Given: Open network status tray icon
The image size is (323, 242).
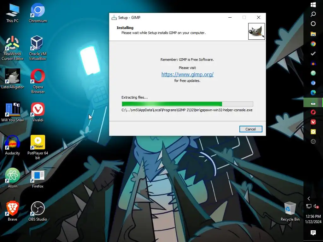Looking at the screenshot, I should click(308, 206).
